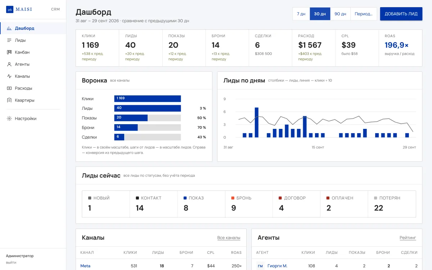Click the Брони funnel bar showing 14

pyautogui.click(x=126, y=127)
